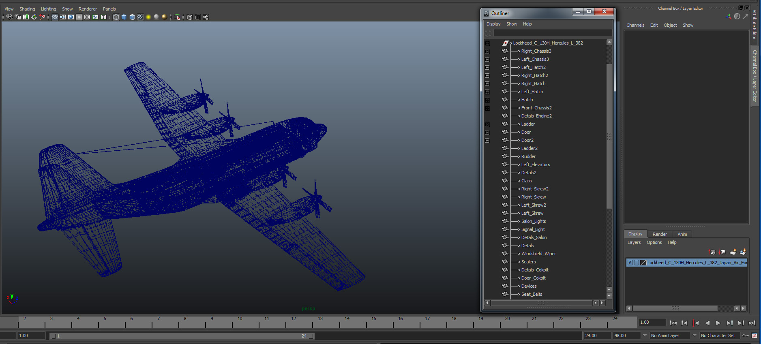Expand the Ladder node in Outliner
761x344 pixels.
pyautogui.click(x=487, y=124)
